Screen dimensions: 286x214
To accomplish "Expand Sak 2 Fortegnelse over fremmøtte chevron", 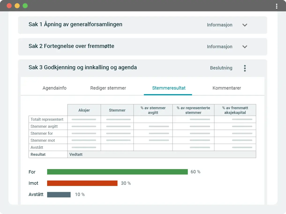I will pyautogui.click(x=245, y=47).
